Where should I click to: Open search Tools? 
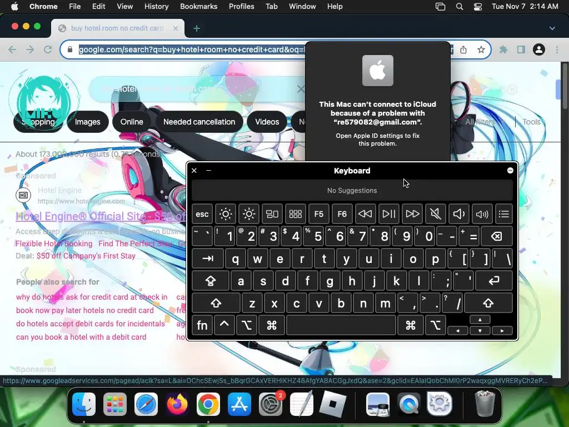point(531,122)
